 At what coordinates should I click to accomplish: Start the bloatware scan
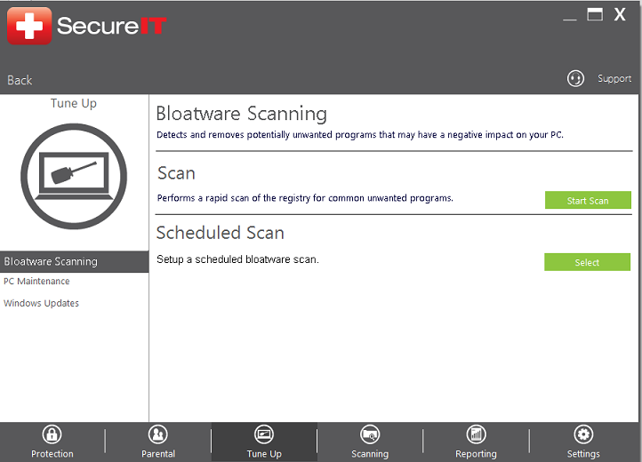tap(588, 200)
